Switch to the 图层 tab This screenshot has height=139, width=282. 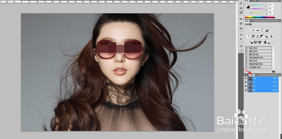(x=246, y=75)
